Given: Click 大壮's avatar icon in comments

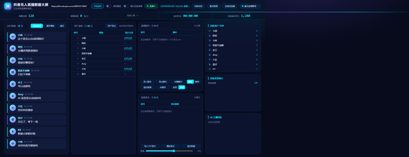Looking at the screenshot, I should pyautogui.click(x=13, y=108).
